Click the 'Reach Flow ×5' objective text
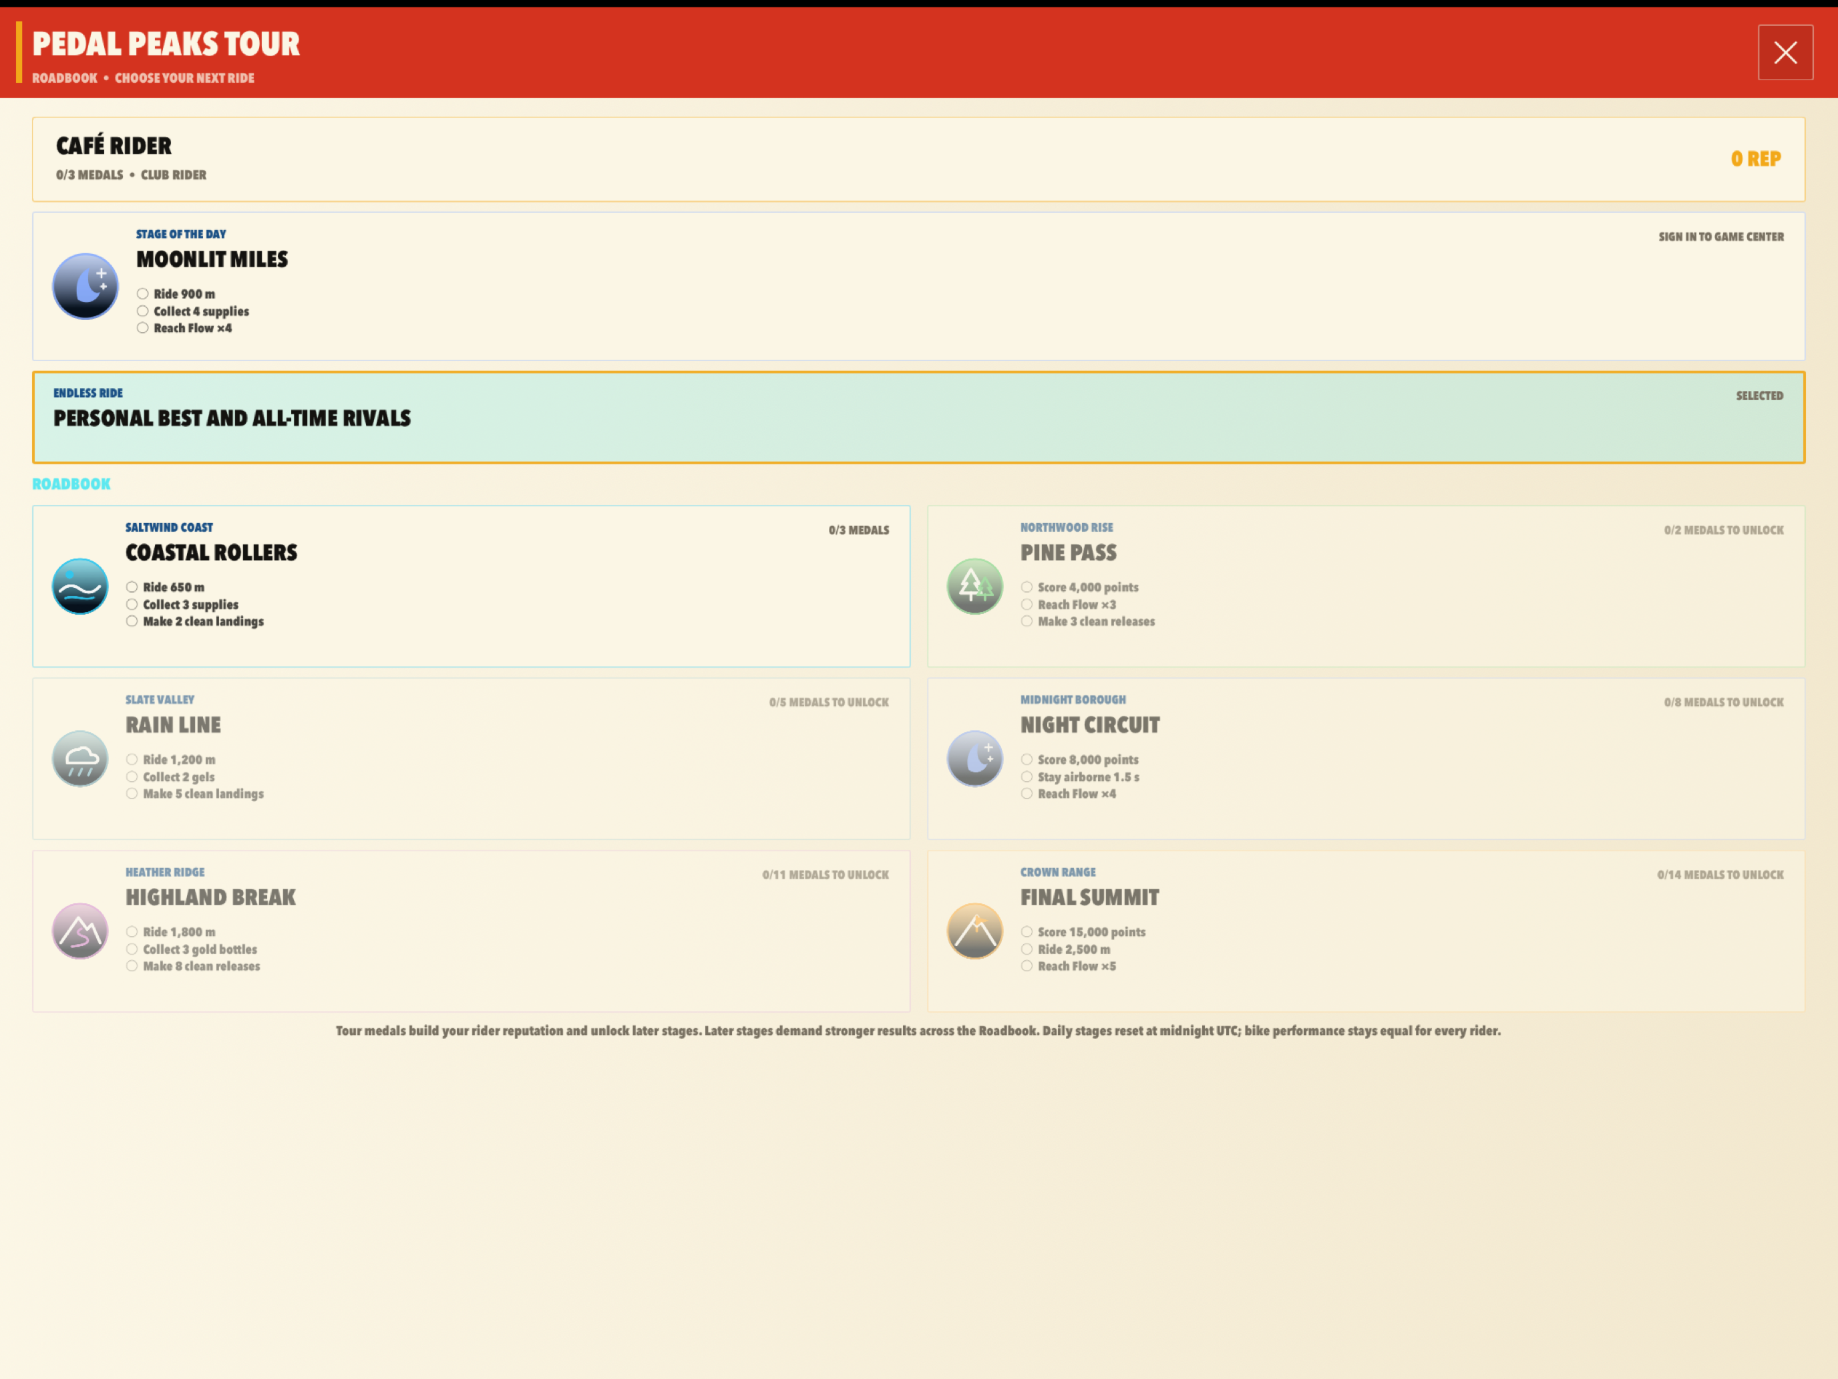 [1076, 966]
